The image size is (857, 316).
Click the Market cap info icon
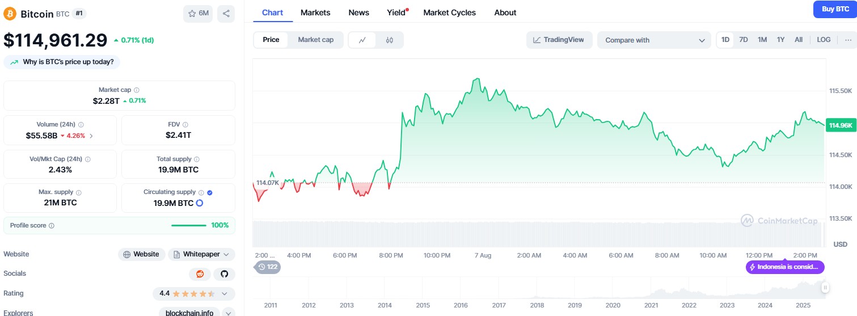(137, 90)
